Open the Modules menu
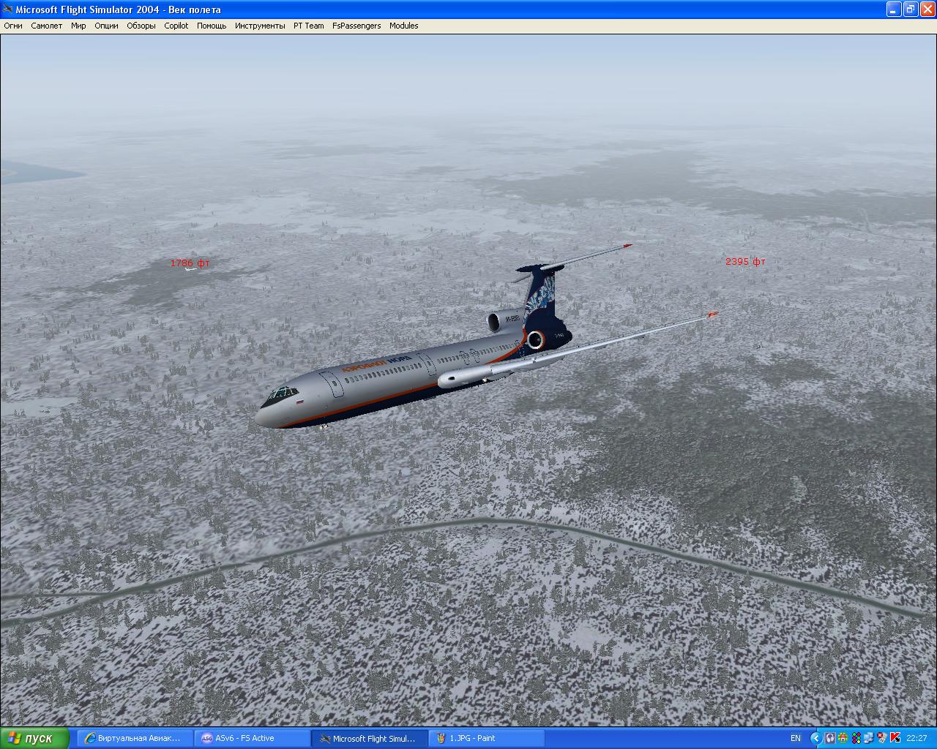 click(404, 26)
